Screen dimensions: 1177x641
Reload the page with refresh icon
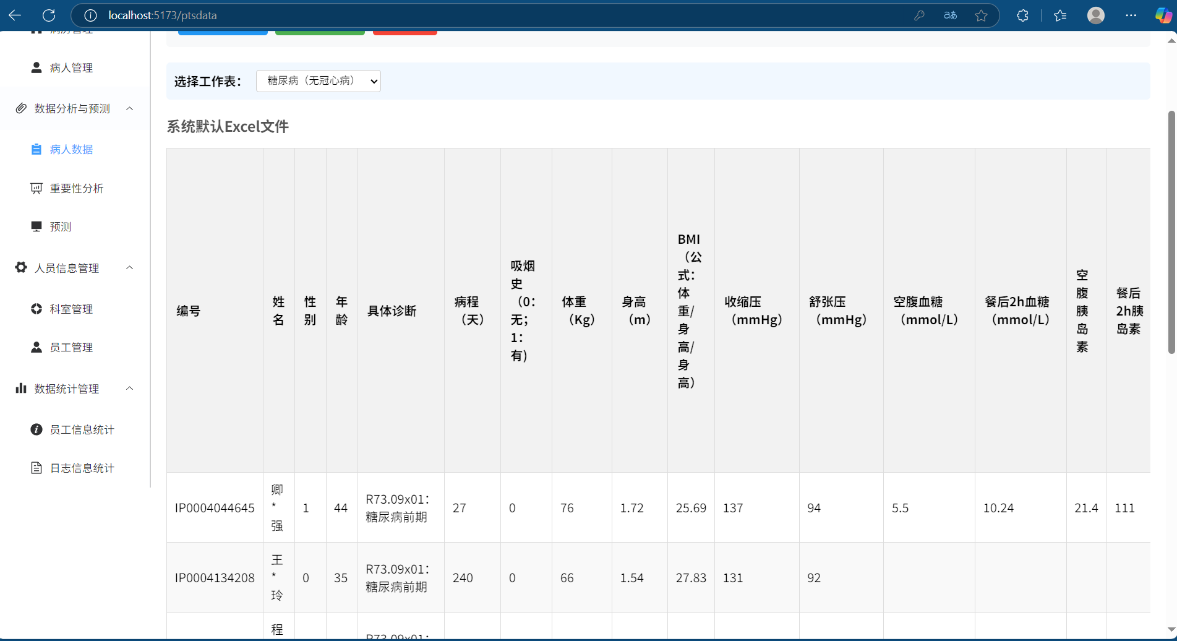click(x=49, y=15)
